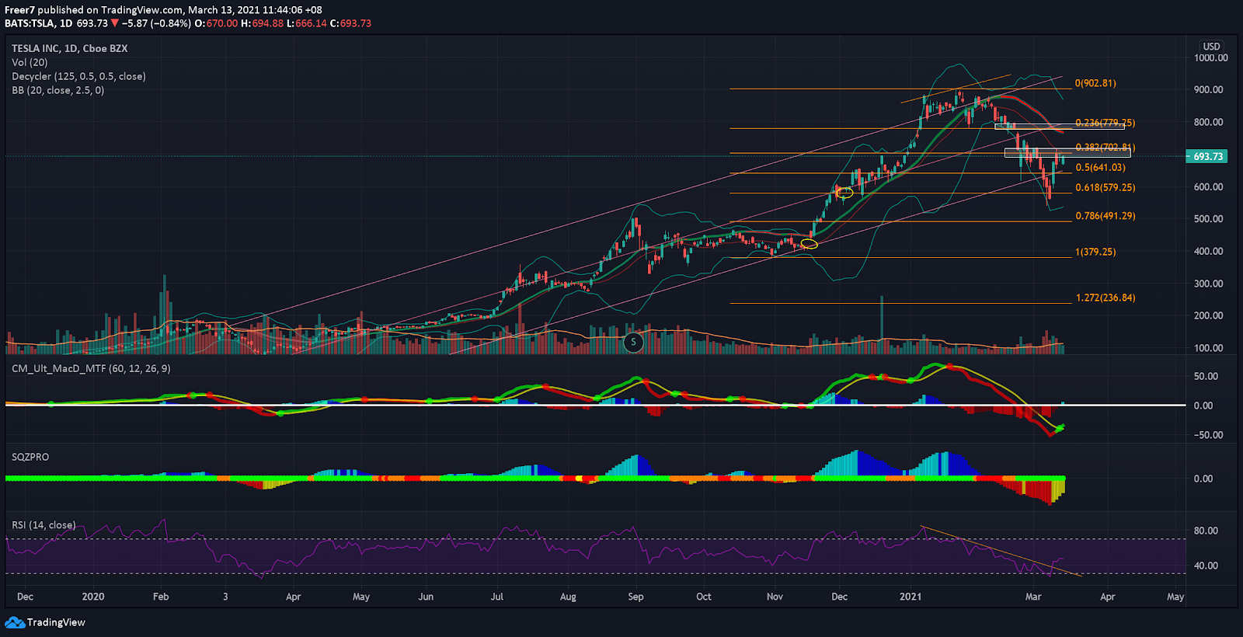Click the Sep time axis label

[635, 597]
